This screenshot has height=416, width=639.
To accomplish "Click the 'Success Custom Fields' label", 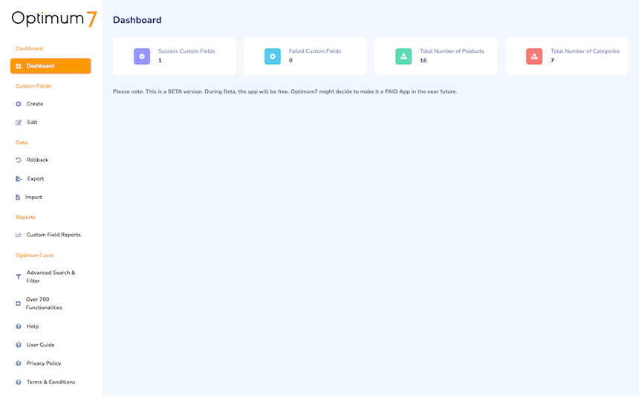I will (x=186, y=51).
